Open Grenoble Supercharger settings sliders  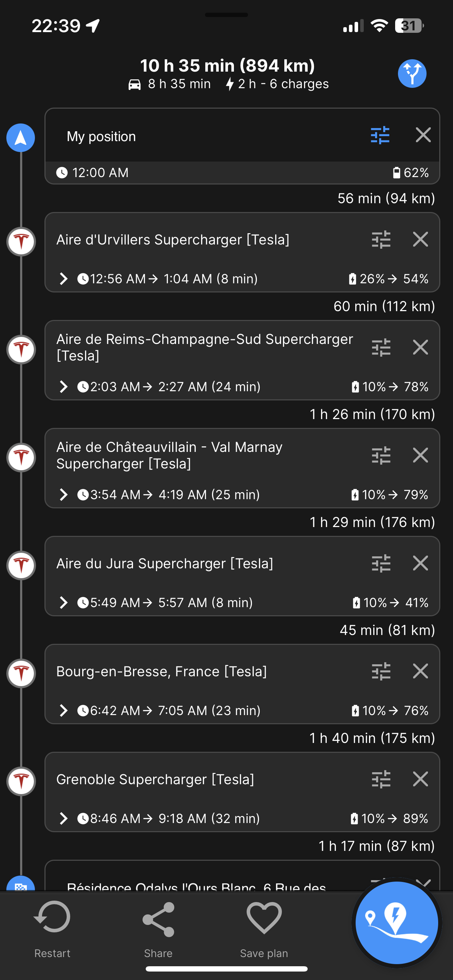(381, 779)
